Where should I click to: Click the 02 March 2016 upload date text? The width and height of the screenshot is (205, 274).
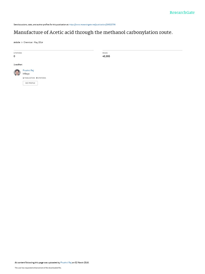pyautogui.click(x=82, y=262)
